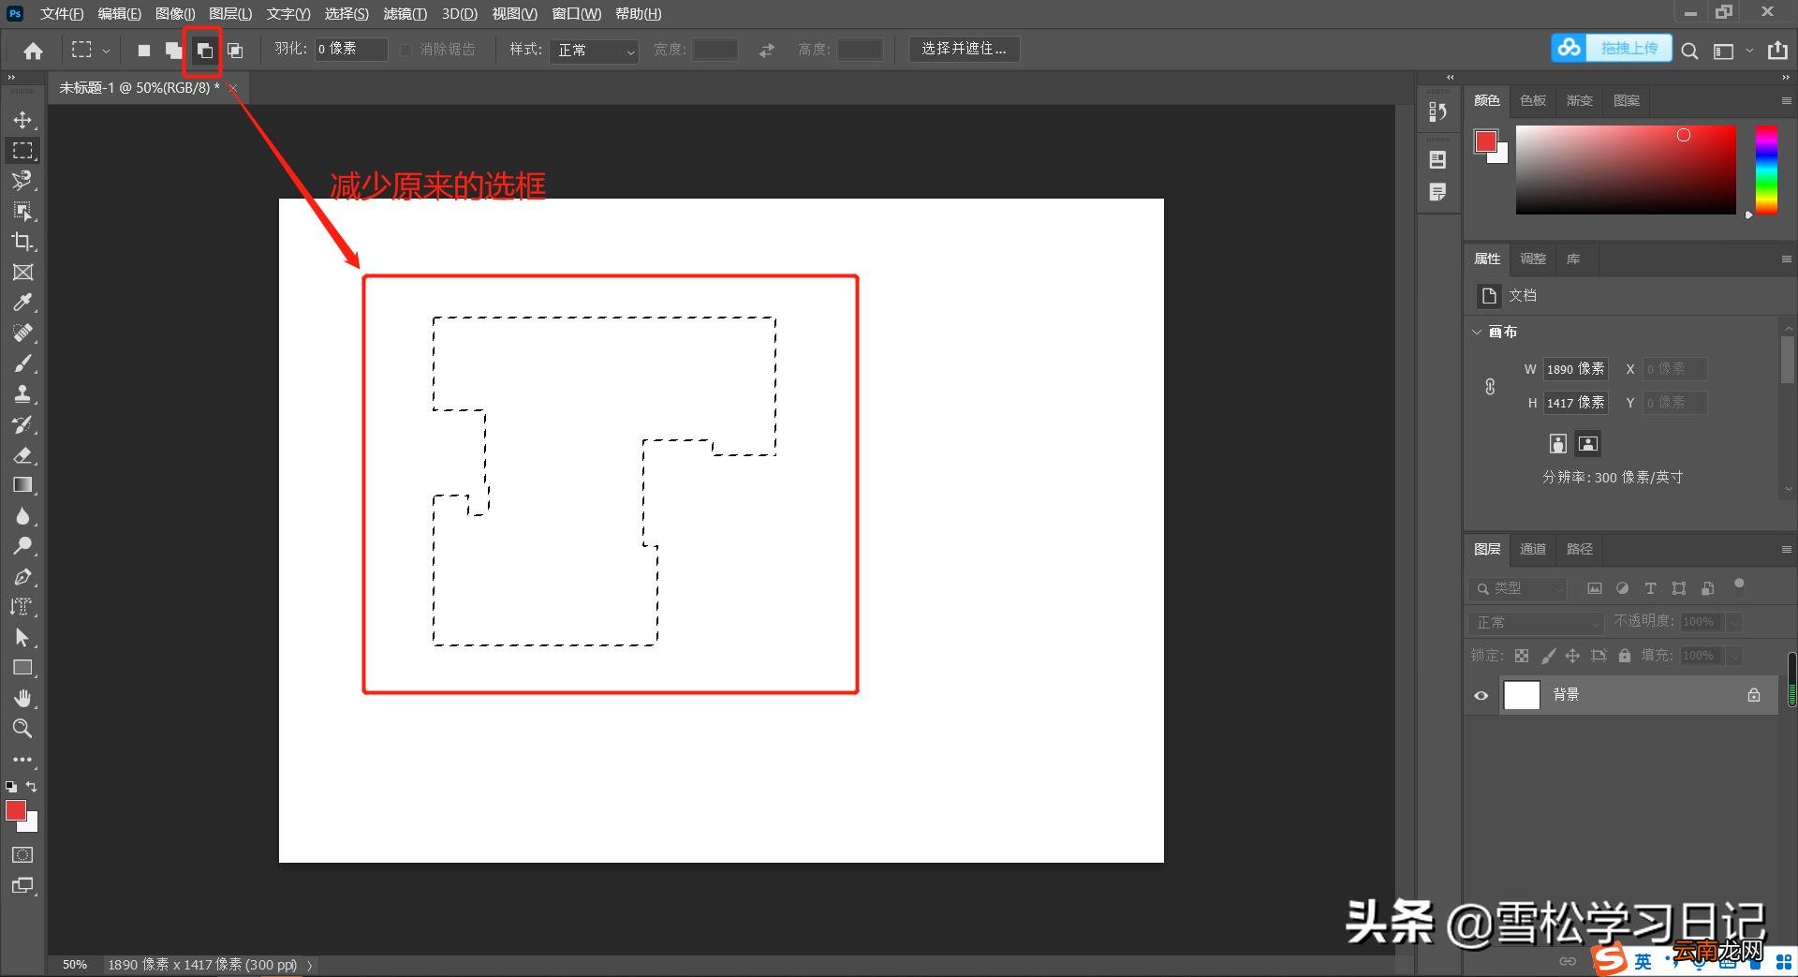Select the Hand tool
The width and height of the screenshot is (1798, 977).
[22, 698]
